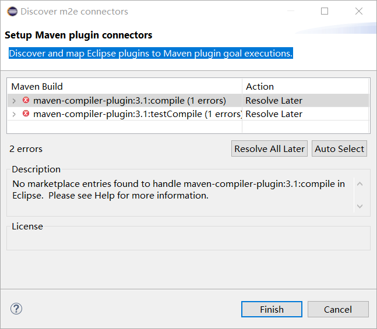This screenshot has width=377, height=329.
Task: Open the Help question mark icon
Action: point(16,309)
